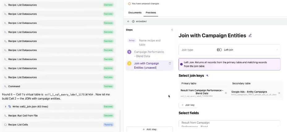Open the Campaign Performance - Blend Data step
Screen dimensions: 287x132
tap(149, 54)
